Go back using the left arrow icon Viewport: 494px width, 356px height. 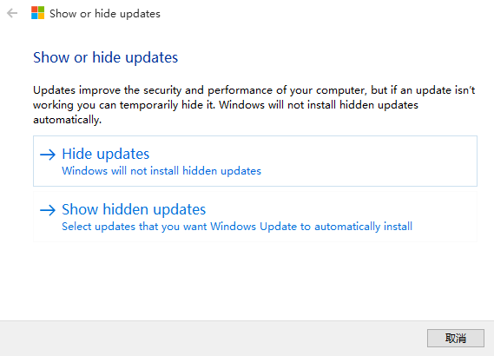(x=12, y=13)
